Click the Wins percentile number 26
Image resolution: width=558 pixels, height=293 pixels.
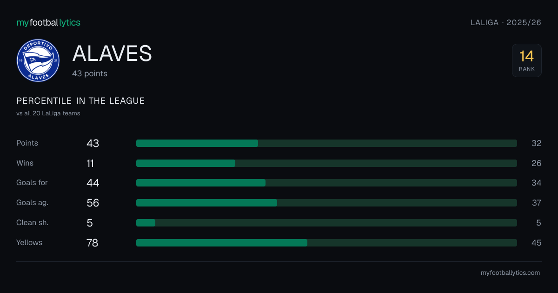coord(536,163)
